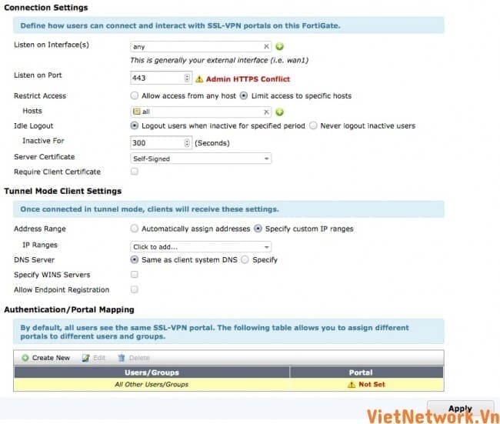This screenshot has height=424, width=500.
Task: Click the 'all' address icon in Hosts
Action: tap(136, 112)
